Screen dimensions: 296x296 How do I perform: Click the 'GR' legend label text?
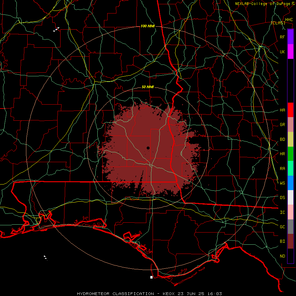coord(282,125)
